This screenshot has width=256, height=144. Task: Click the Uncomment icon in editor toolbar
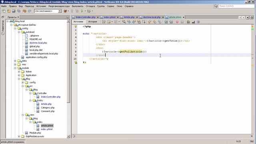(x=193, y=22)
